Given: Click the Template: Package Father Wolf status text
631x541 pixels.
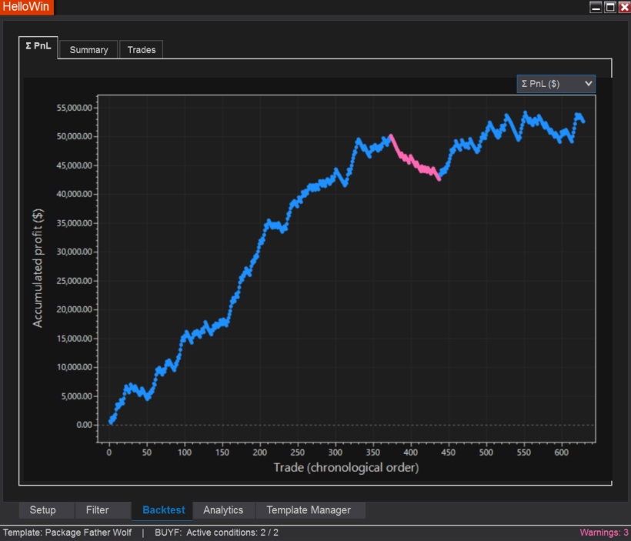Looking at the screenshot, I should point(67,533).
